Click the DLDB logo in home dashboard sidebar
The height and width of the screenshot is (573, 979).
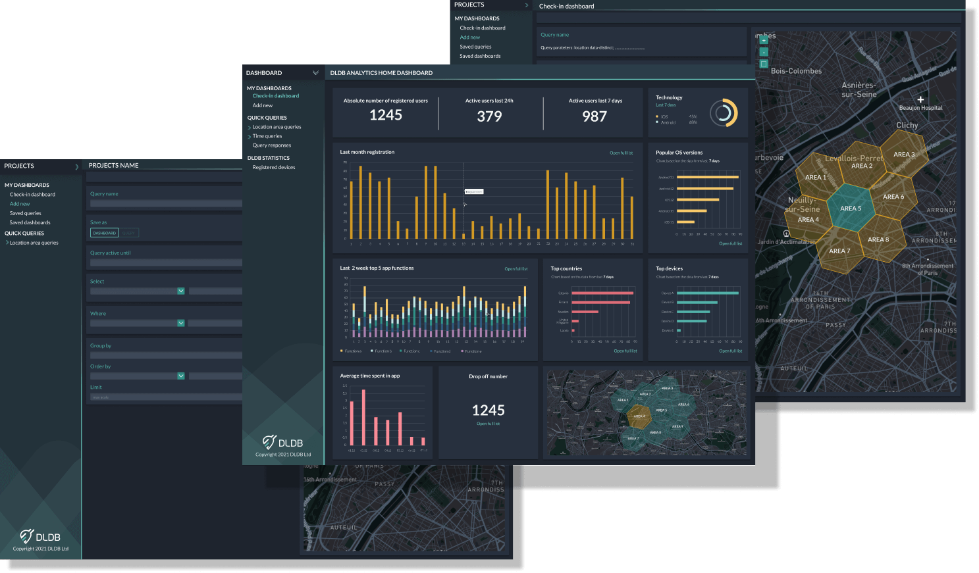tap(283, 442)
